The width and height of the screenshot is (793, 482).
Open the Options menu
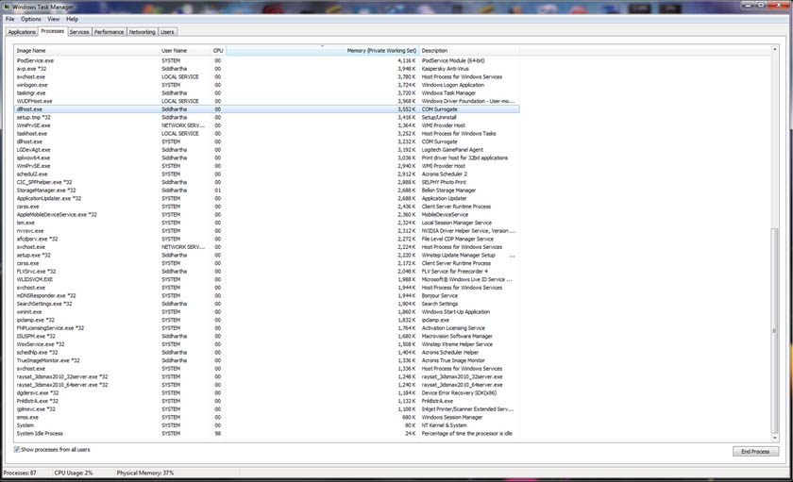(x=31, y=19)
